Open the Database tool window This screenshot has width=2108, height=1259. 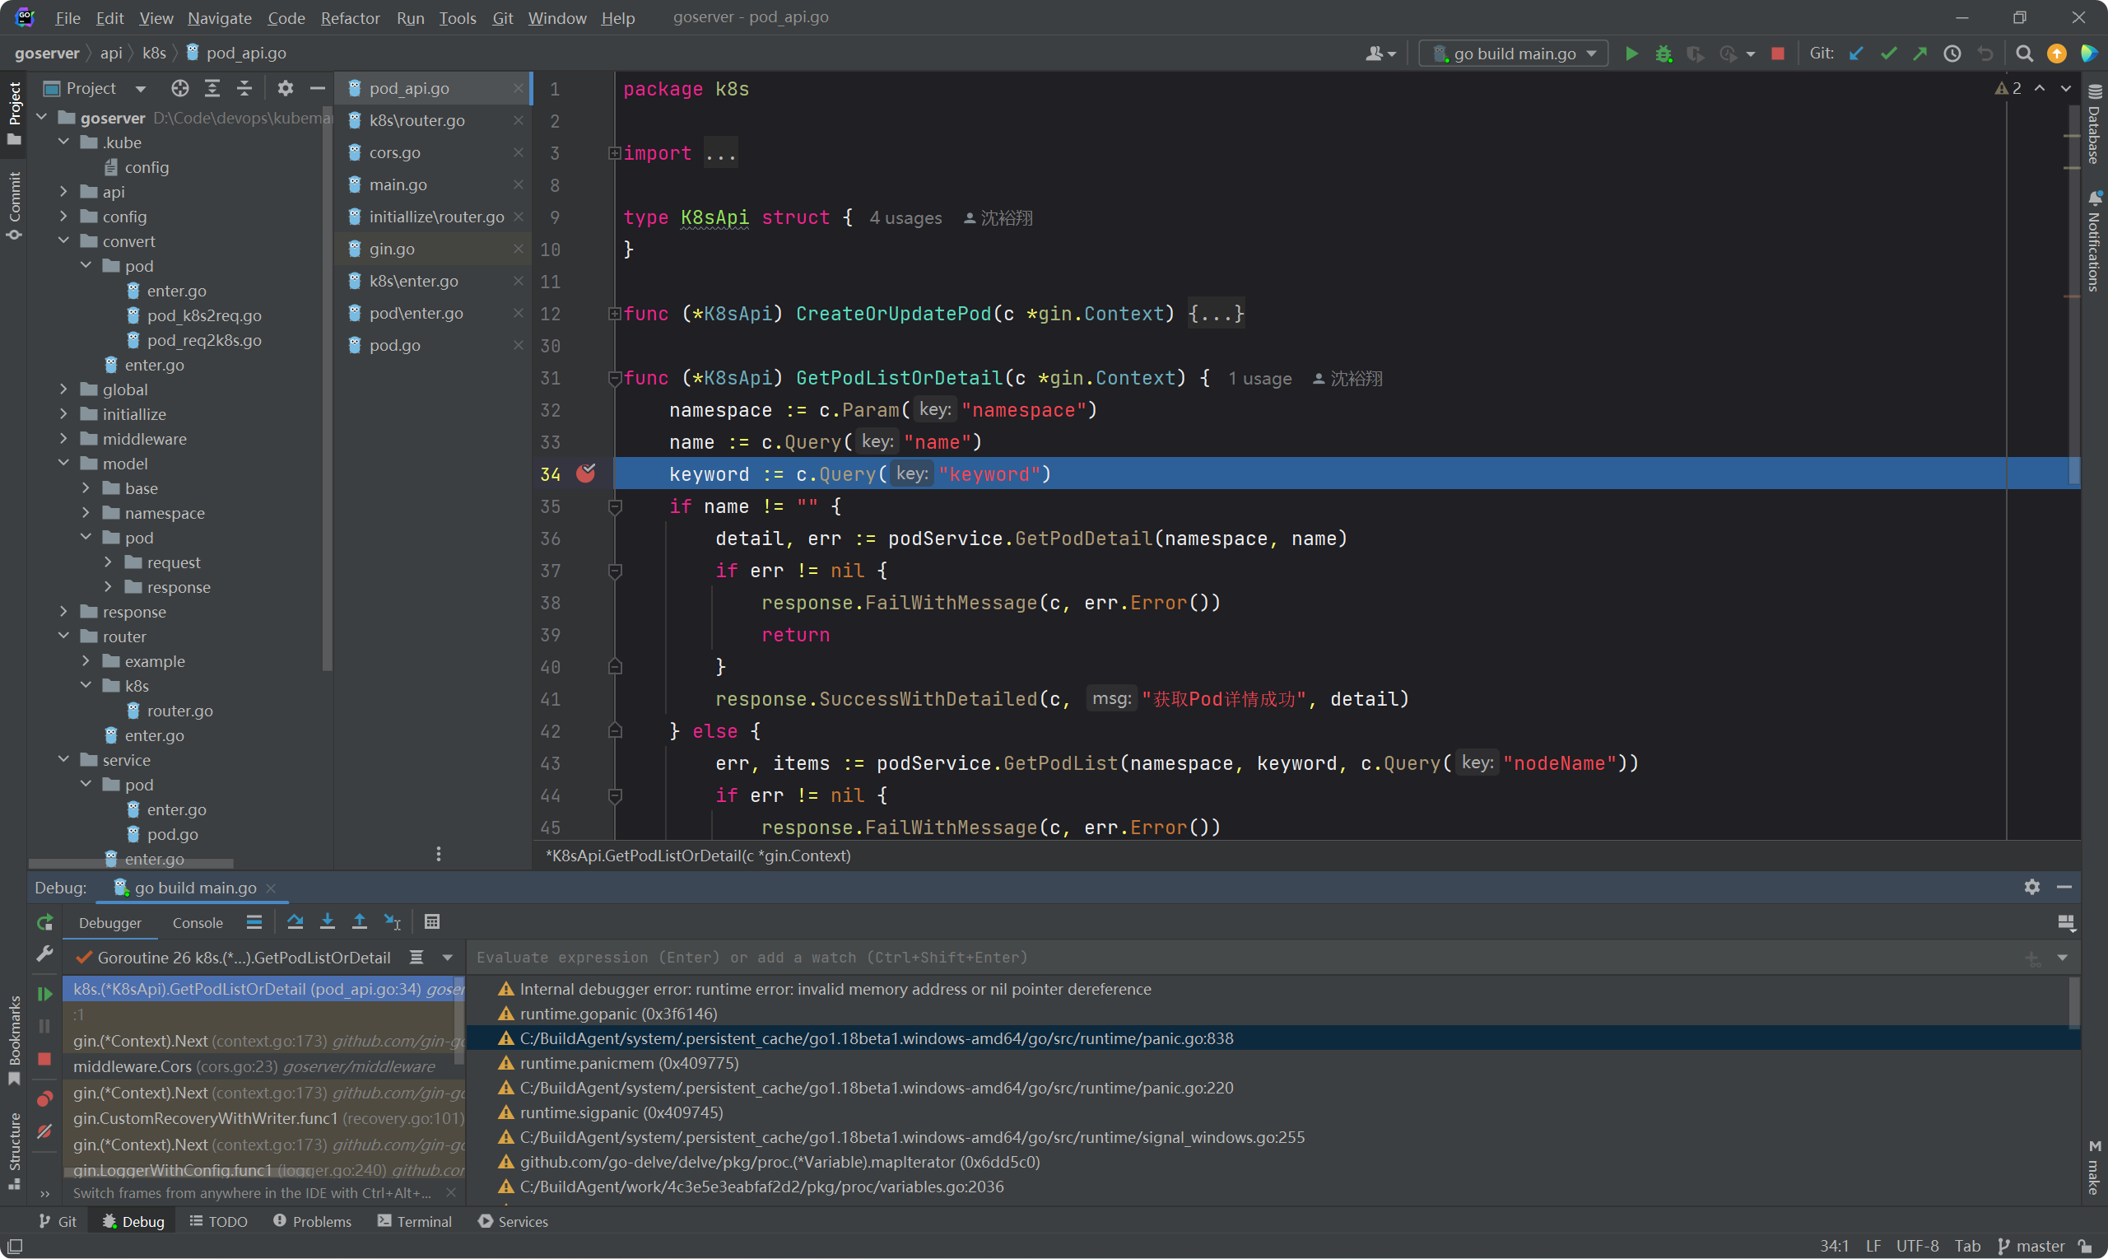(x=2095, y=124)
